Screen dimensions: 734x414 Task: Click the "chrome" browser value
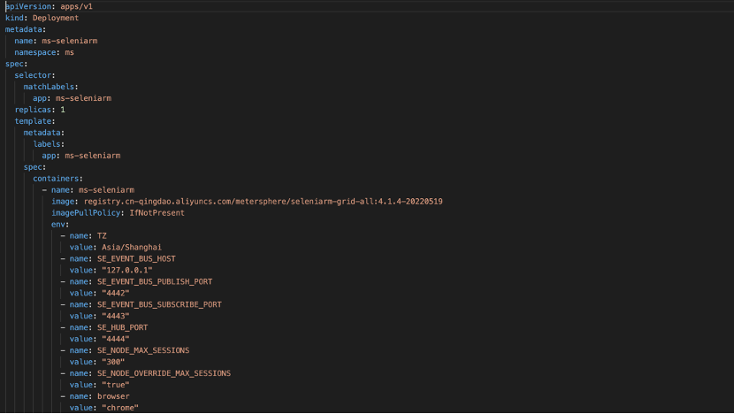[x=120, y=408]
